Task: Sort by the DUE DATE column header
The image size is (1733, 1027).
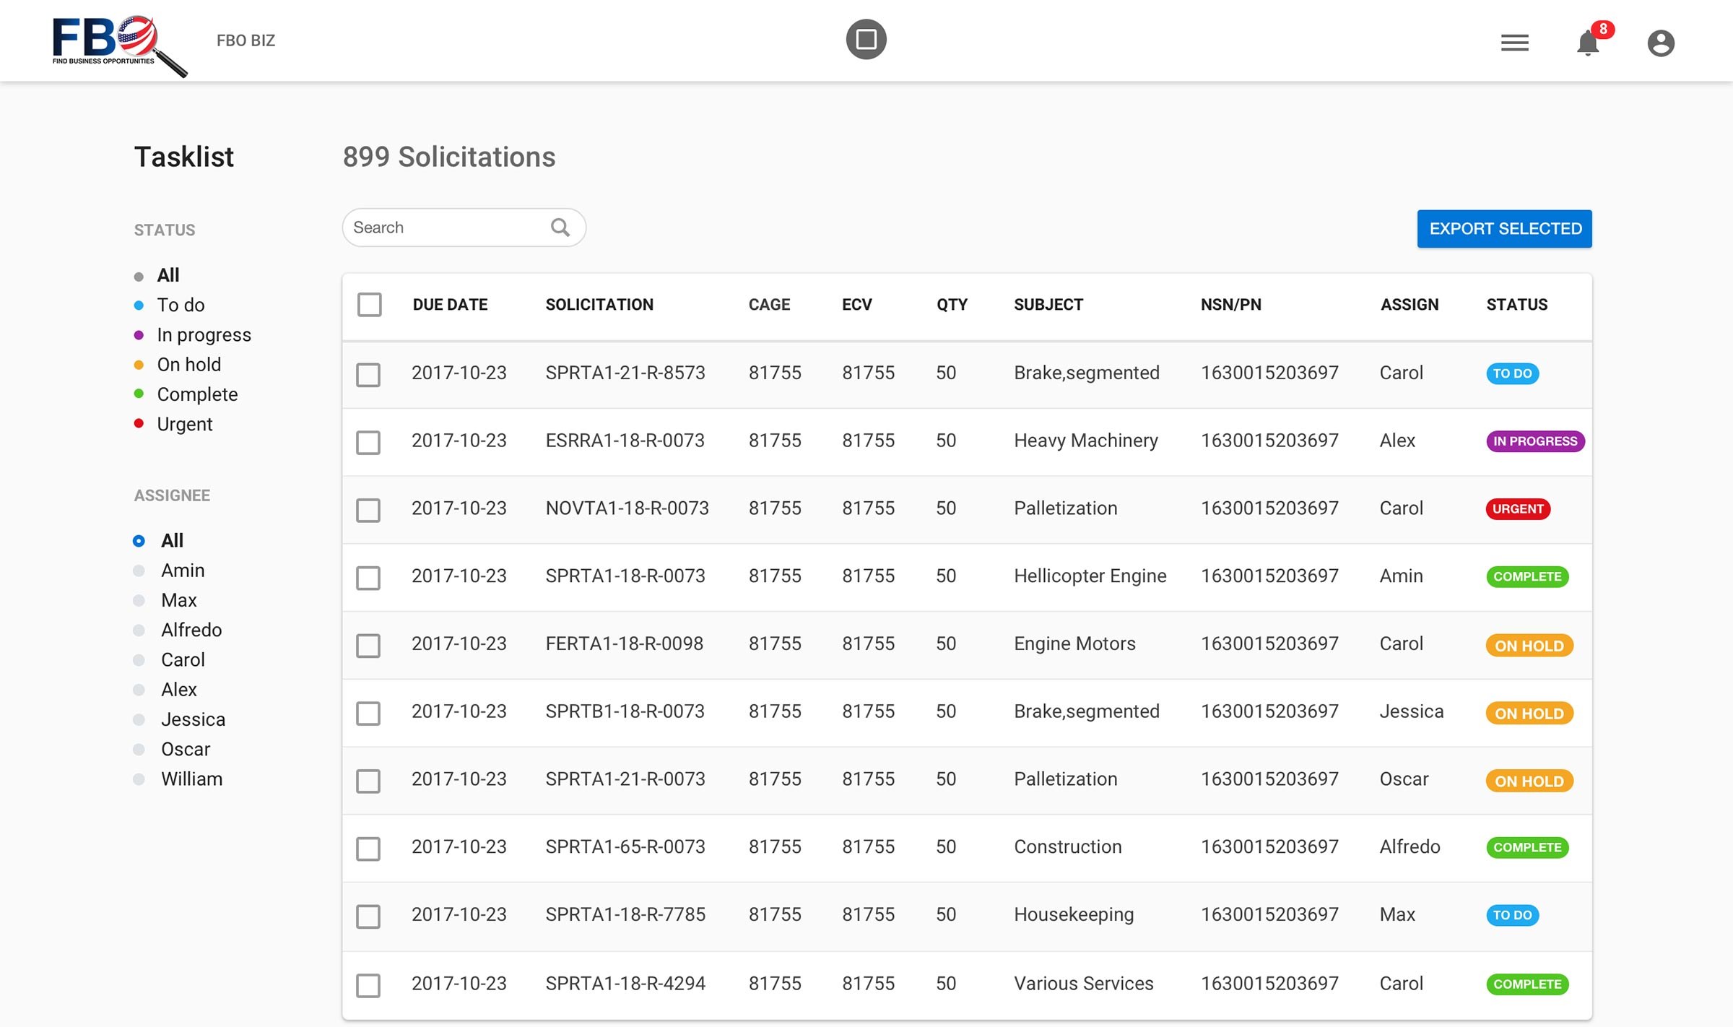Action: coord(450,304)
